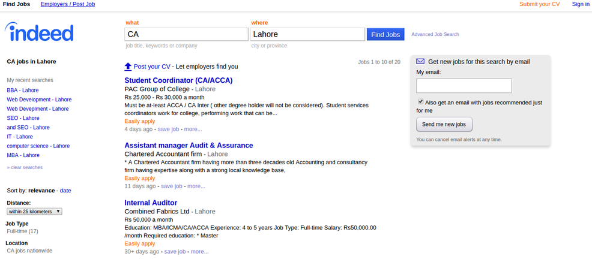Click the Indeed logo
This screenshot has height=262, width=592.
point(39,33)
